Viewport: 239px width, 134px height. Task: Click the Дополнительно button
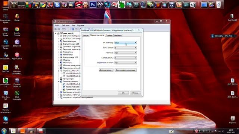(106, 70)
